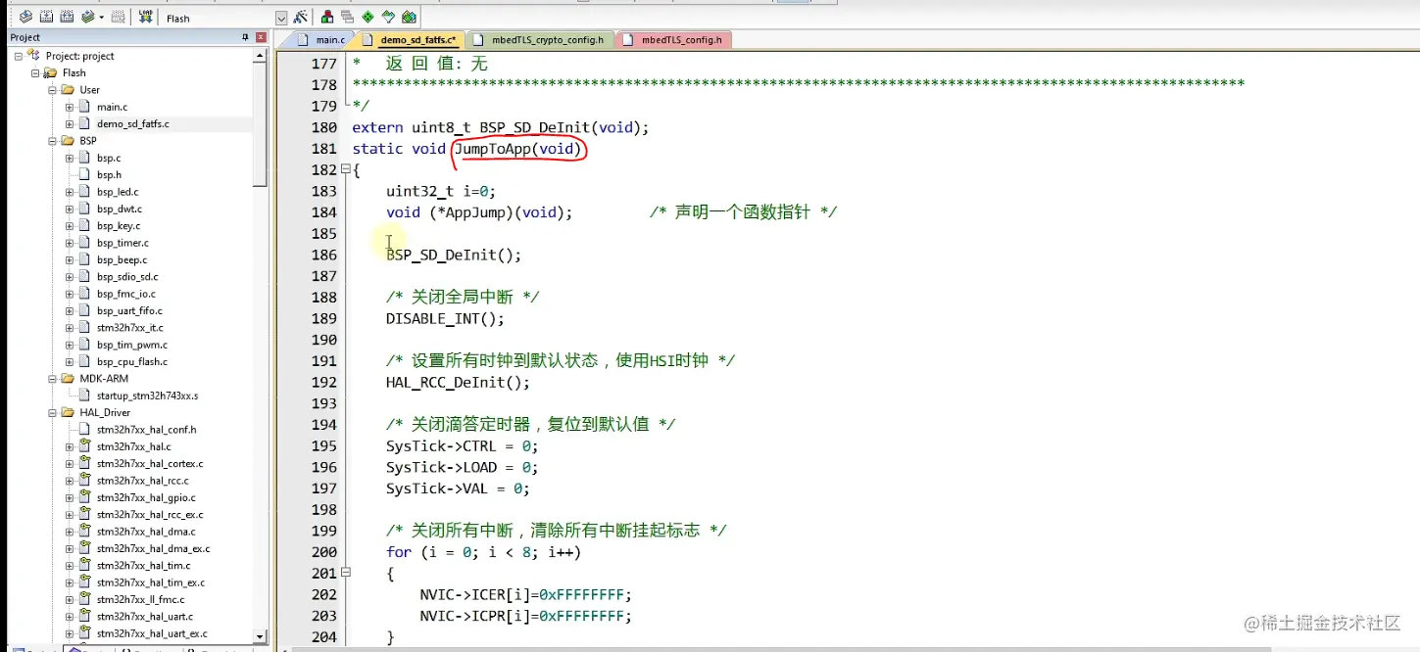Select bsp.h in the project tree

tap(109, 174)
